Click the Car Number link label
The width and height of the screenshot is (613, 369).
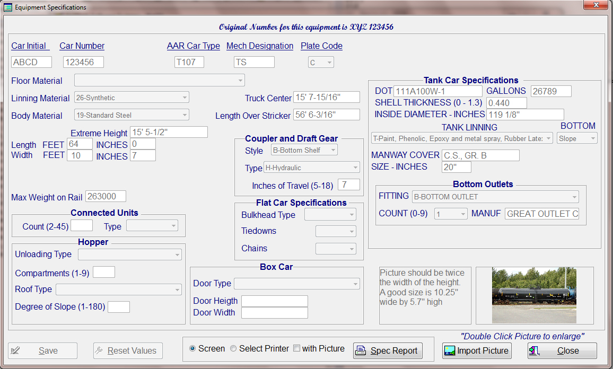coord(82,46)
